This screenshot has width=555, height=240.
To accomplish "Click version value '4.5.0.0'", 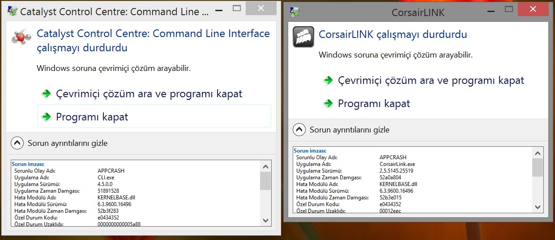I will pyautogui.click(x=106, y=184).
